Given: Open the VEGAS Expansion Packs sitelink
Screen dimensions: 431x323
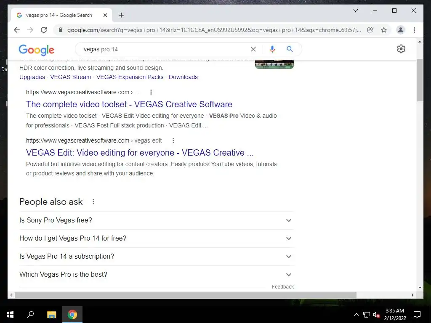Looking at the screenshot, I should pos(130,77).
